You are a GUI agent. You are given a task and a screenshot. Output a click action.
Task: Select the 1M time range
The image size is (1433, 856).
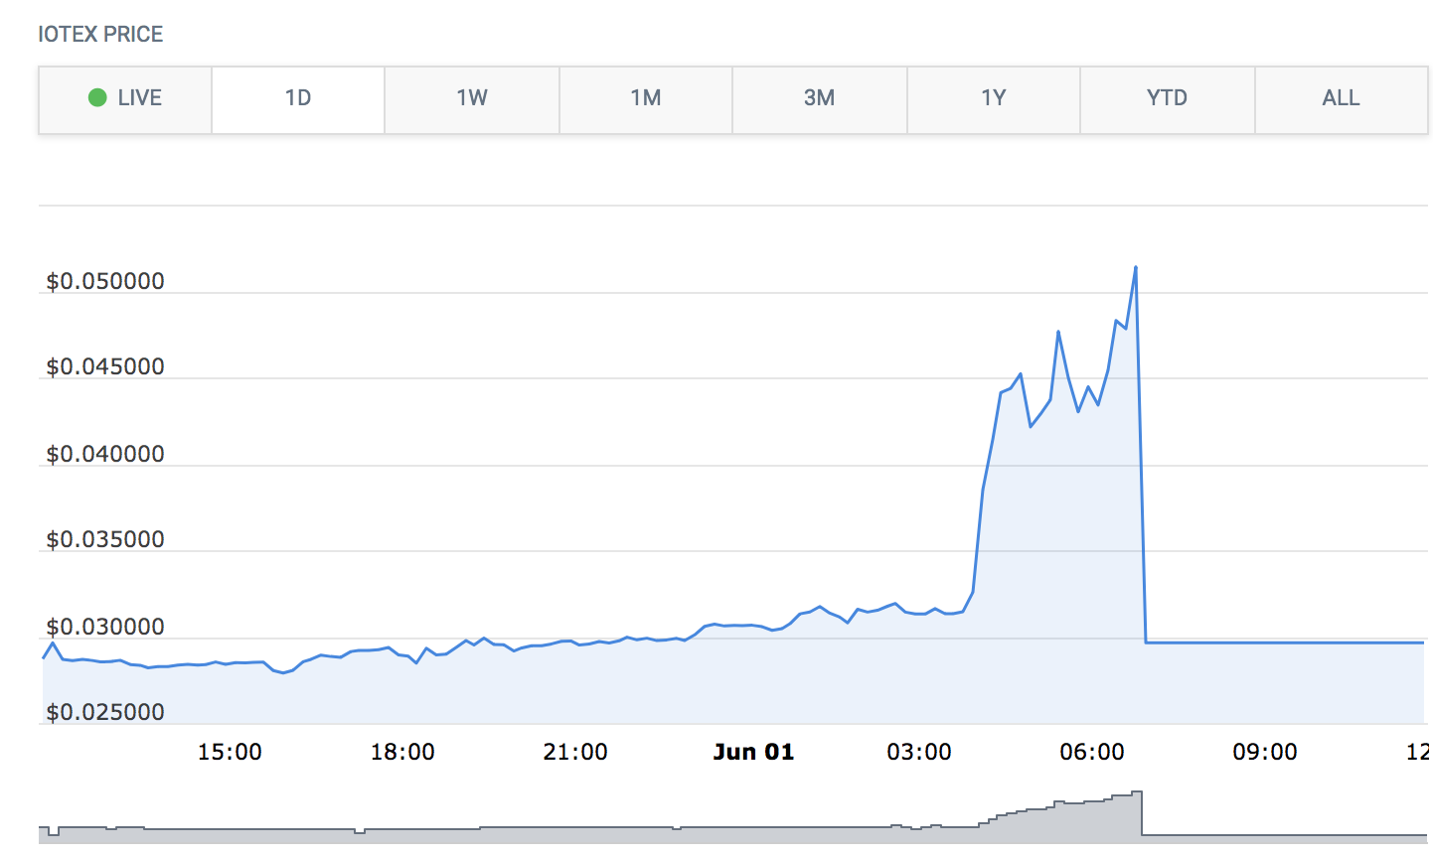646,99
